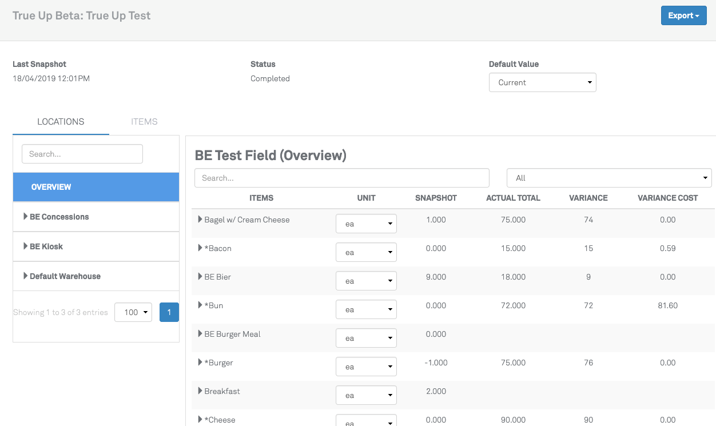Select the LOCATIONS tab
Image resolution: width=716 pixels, height=426 pixels.
(61, 122)
